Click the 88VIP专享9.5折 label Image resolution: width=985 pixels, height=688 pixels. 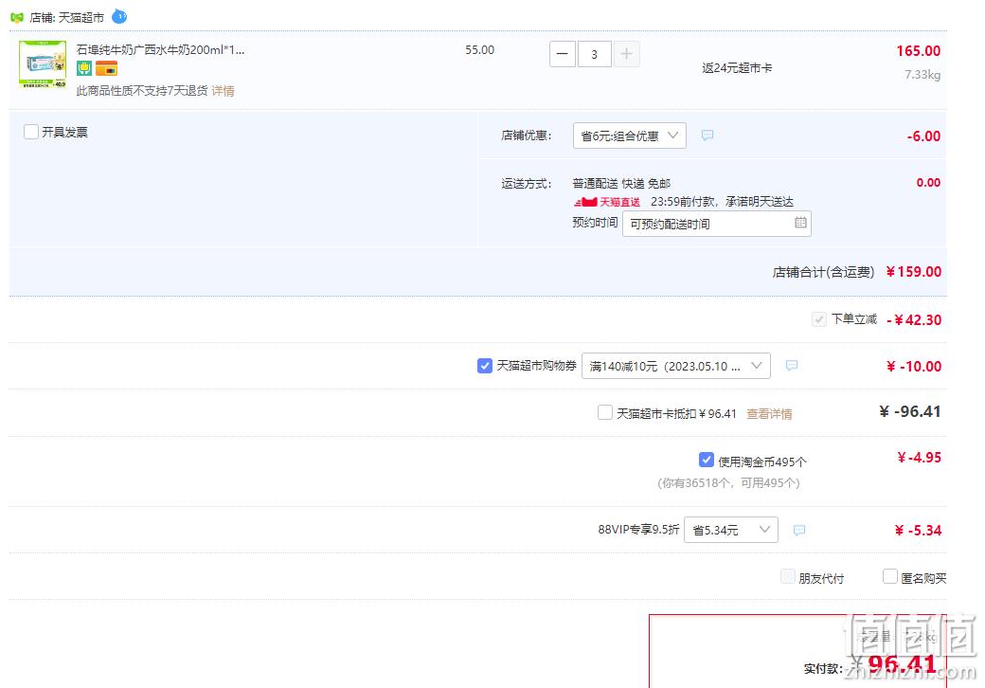point(638,530)
